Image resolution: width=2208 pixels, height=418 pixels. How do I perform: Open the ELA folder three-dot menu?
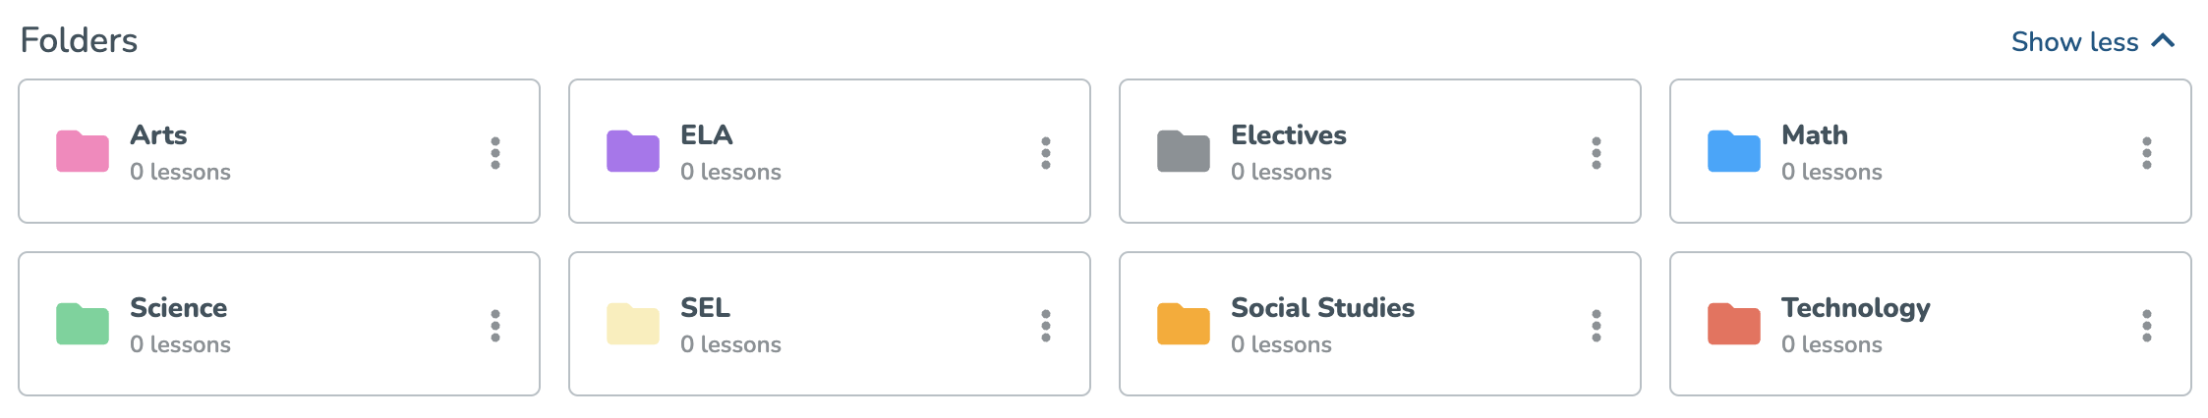pyautogui.click(x=1046, y=153)
